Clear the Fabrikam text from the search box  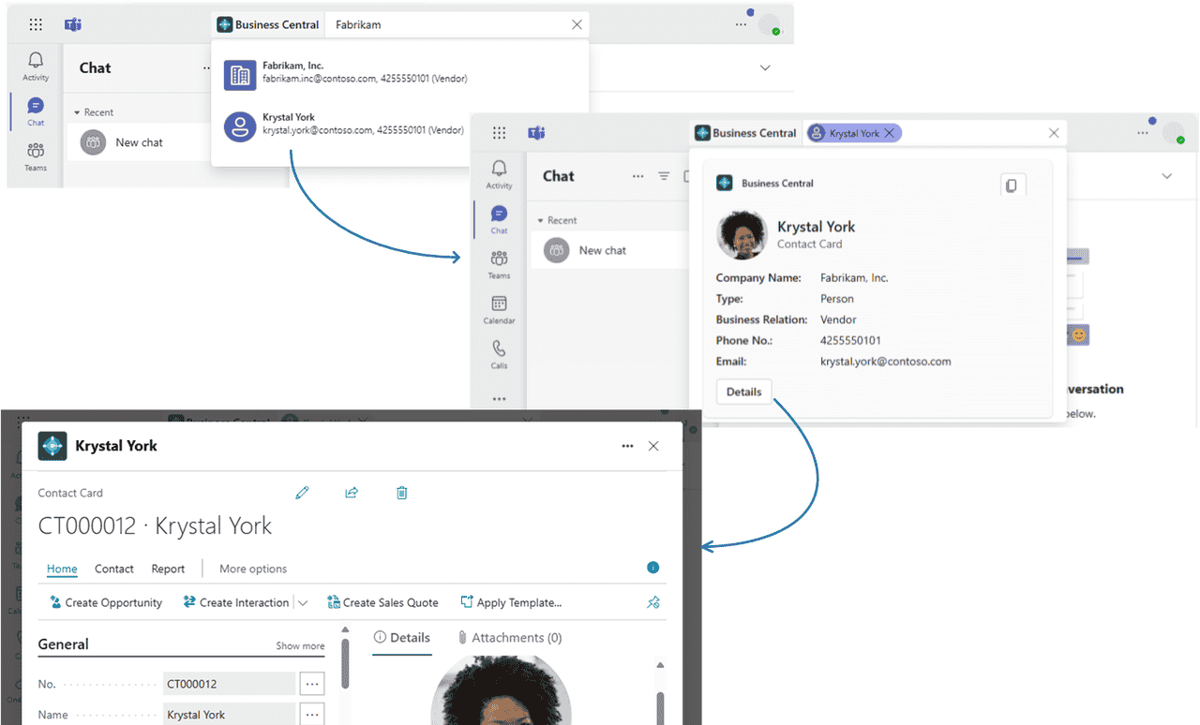click(x=577, y=24)
